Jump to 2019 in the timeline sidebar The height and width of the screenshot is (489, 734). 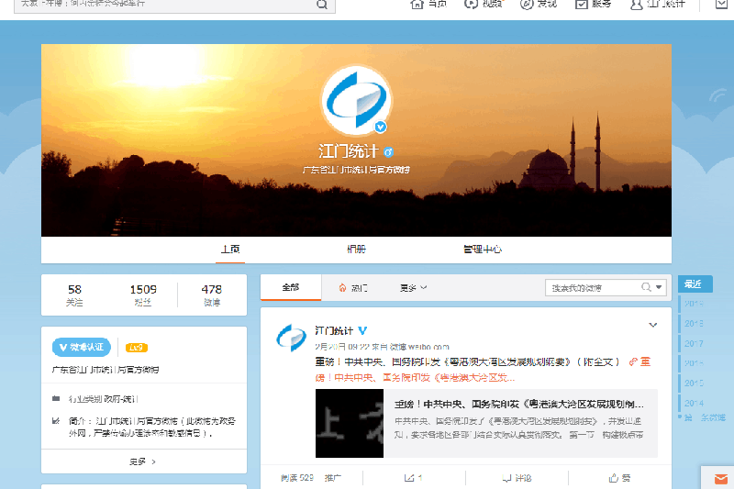(x=694, y=304)
